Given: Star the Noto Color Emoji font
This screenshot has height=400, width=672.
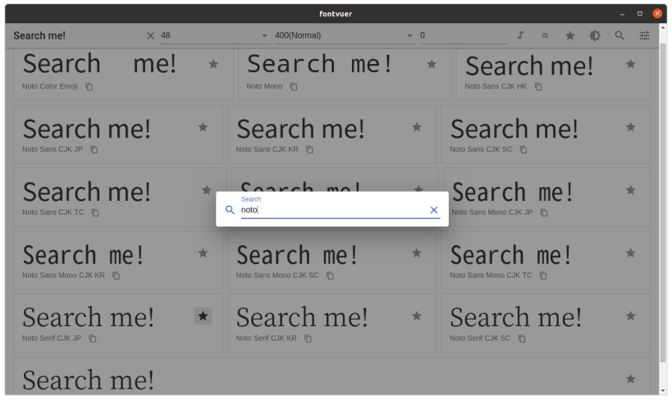Looking at the screenshot, I should tap(213, 64).
